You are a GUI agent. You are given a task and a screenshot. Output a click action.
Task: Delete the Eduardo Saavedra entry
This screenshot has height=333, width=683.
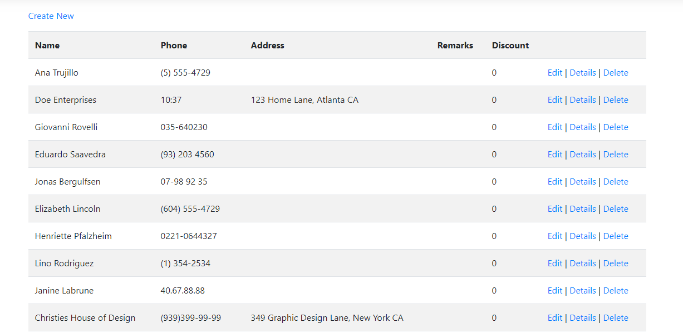616,155
